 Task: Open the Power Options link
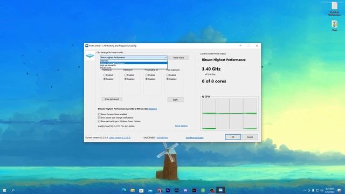pos(181,126)
